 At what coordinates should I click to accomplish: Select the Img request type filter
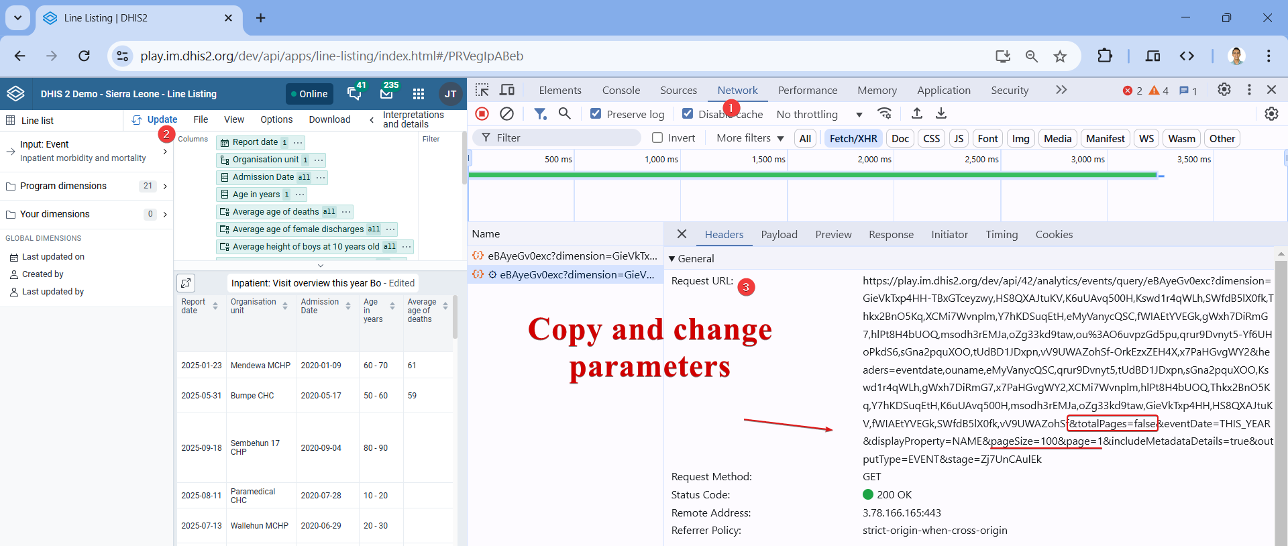[x=1020, y=138]
